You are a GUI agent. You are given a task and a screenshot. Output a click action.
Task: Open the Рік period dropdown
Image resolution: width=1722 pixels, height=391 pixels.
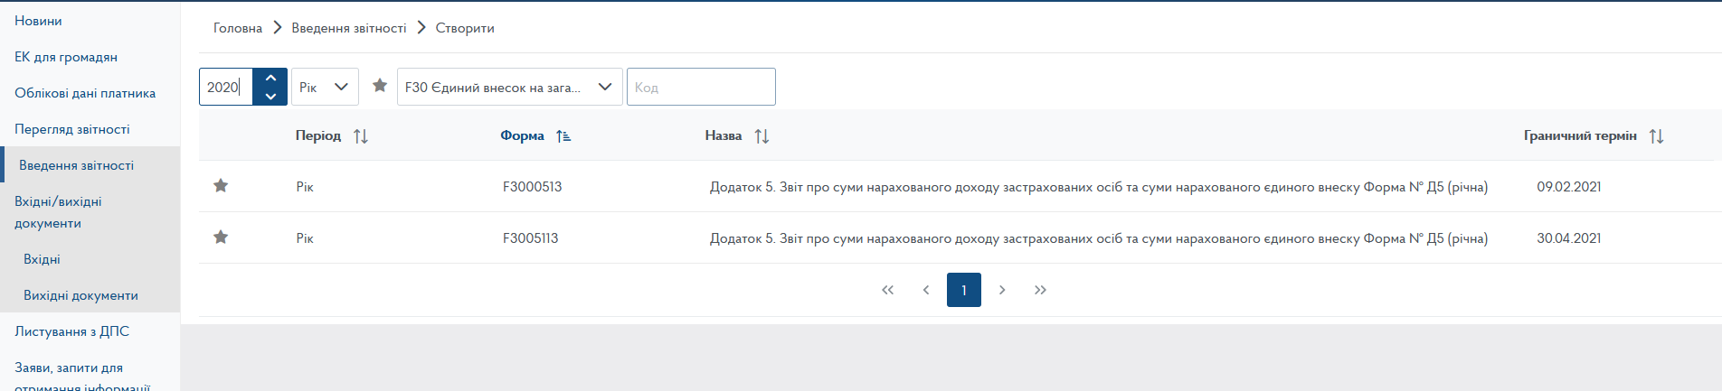(x=325, y=87)
